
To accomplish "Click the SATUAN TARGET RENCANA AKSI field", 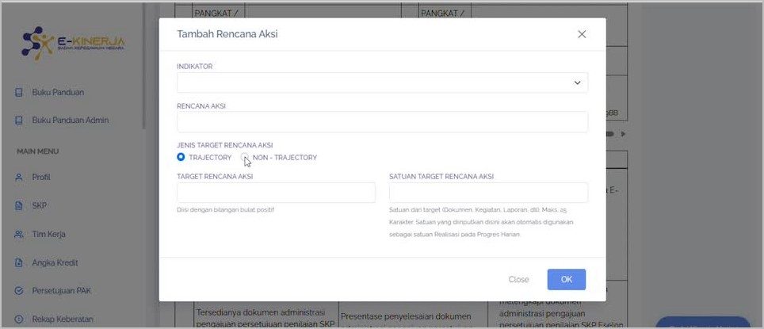I will coord(488,193).
